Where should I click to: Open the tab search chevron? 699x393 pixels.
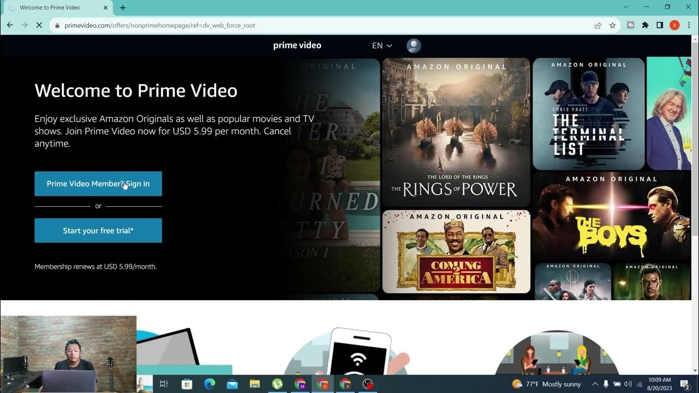[x=626, y=7]
